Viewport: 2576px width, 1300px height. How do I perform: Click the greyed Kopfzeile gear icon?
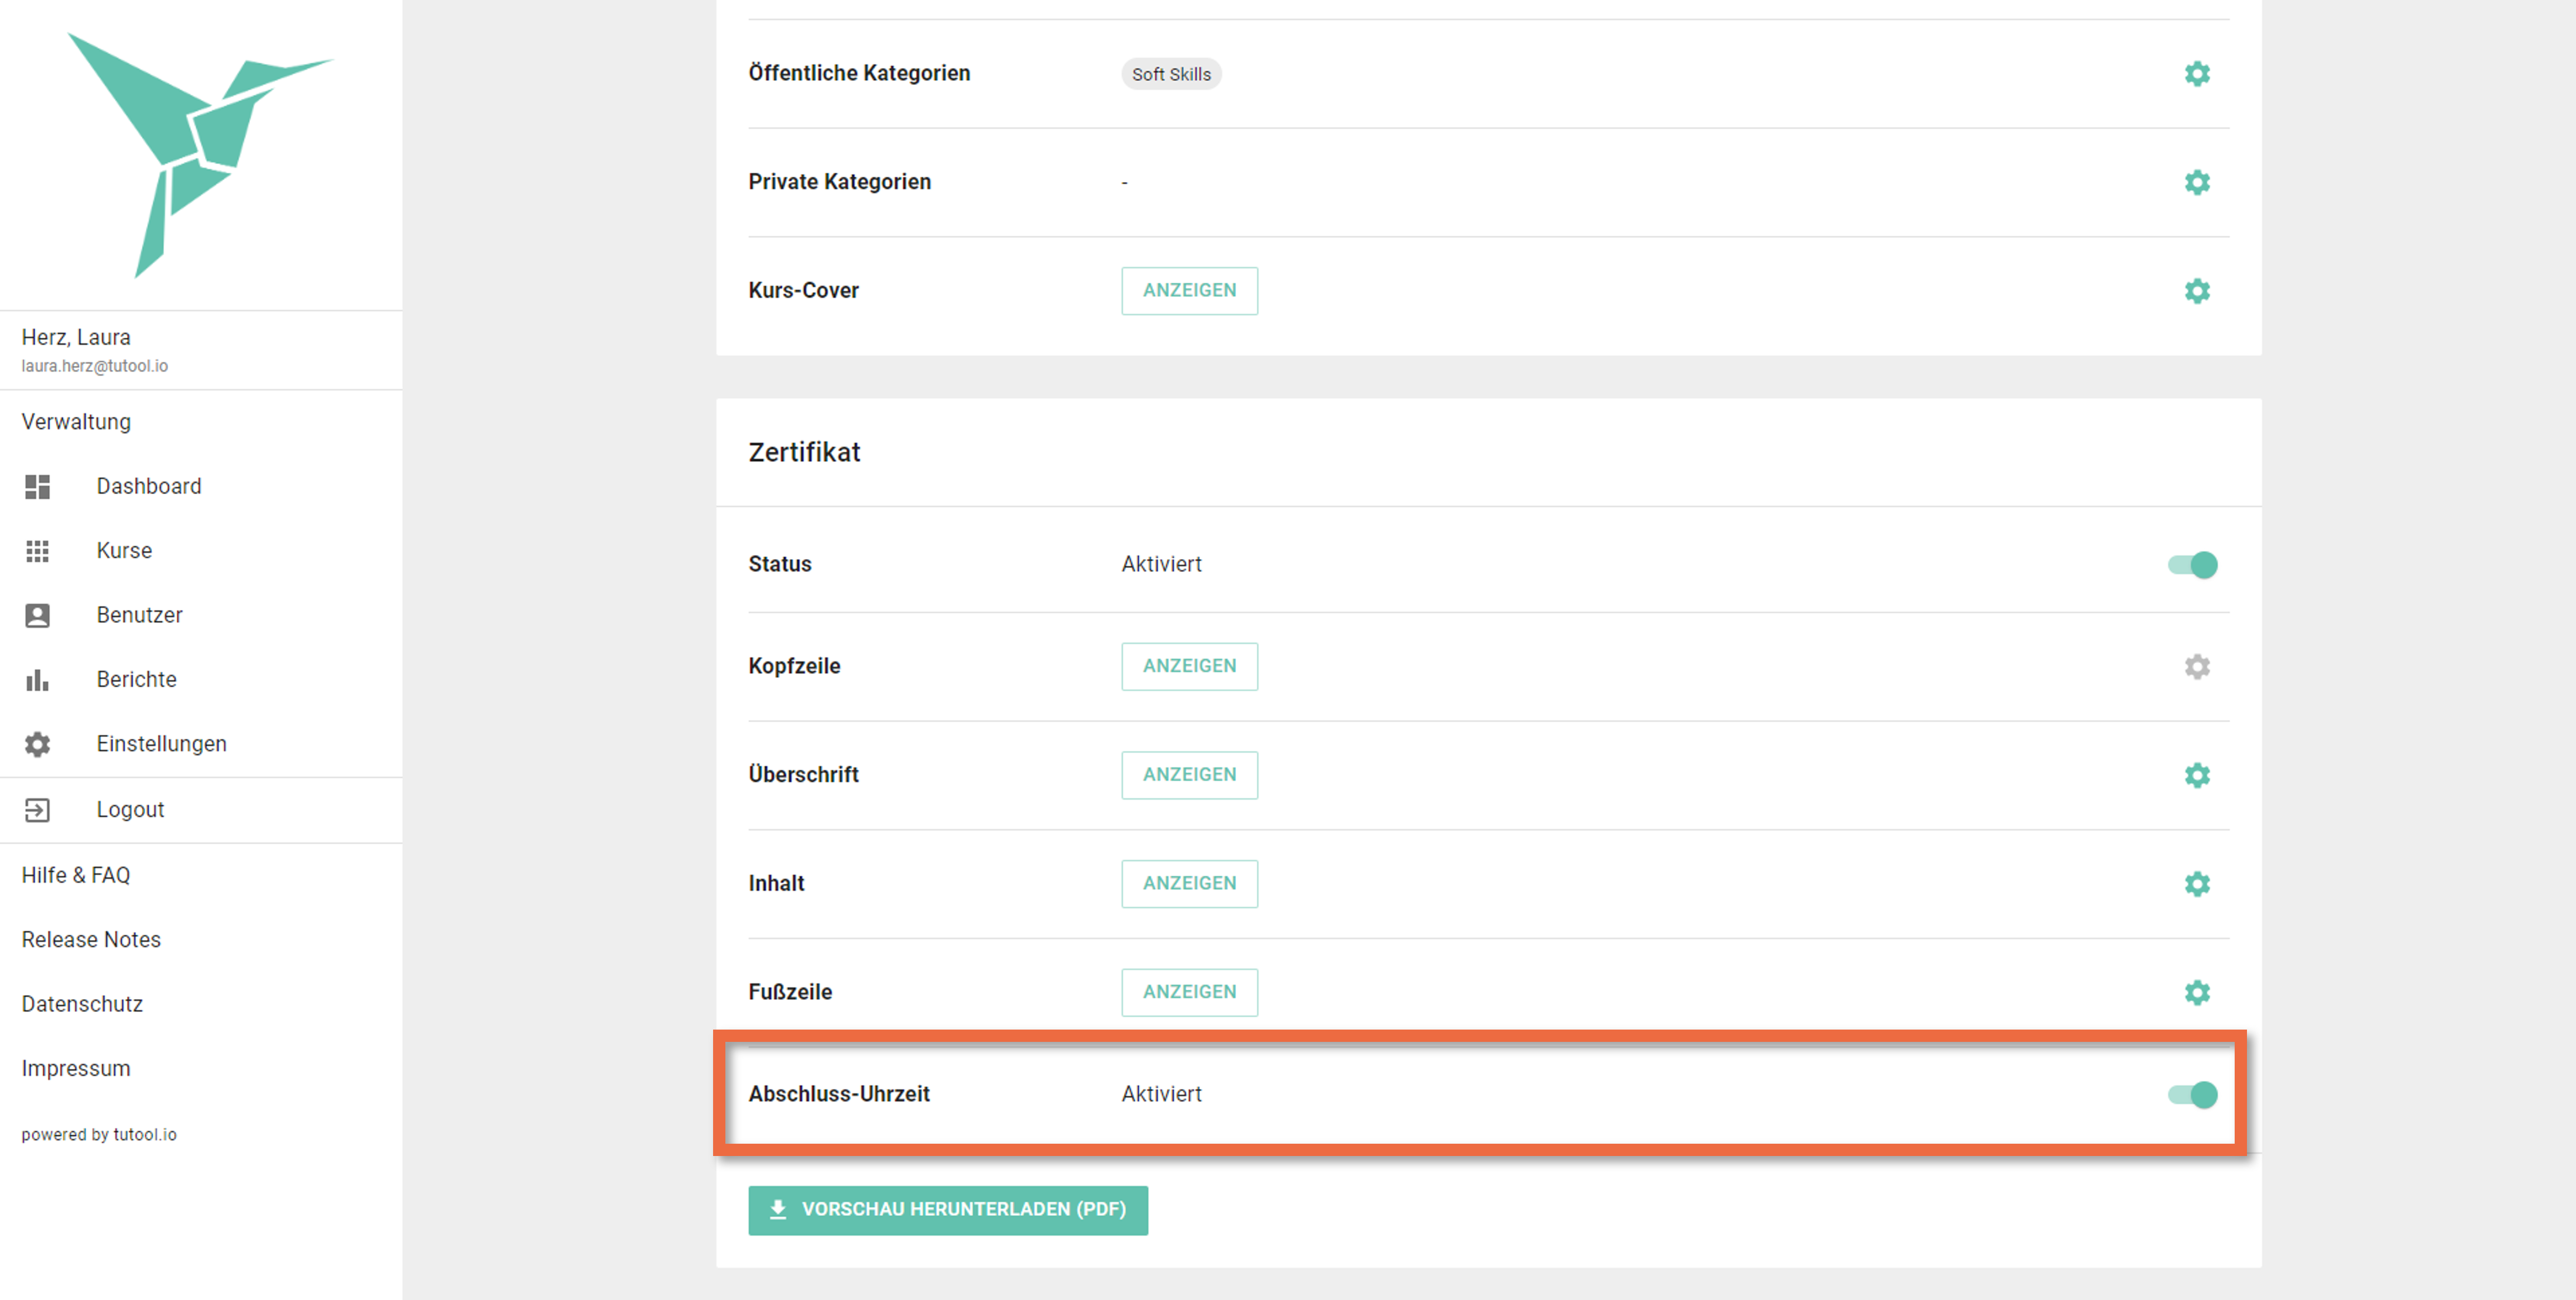coord(2196,666)
